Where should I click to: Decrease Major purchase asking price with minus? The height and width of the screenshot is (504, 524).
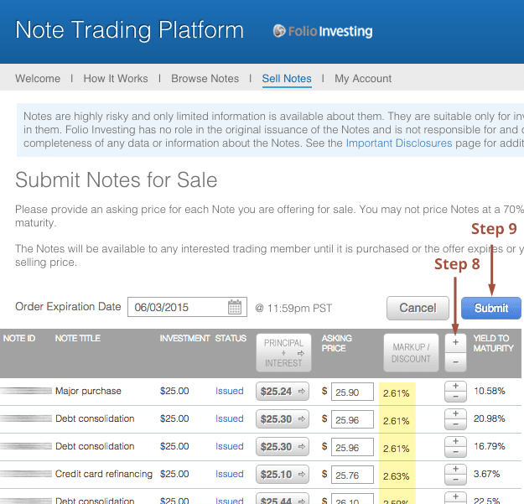[x=455, y=397]
